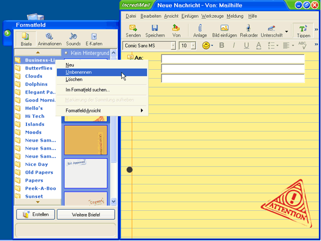The height and width of the screenshot is (241, 321).
Task: Switch to Sounds category
Action: 73,39
